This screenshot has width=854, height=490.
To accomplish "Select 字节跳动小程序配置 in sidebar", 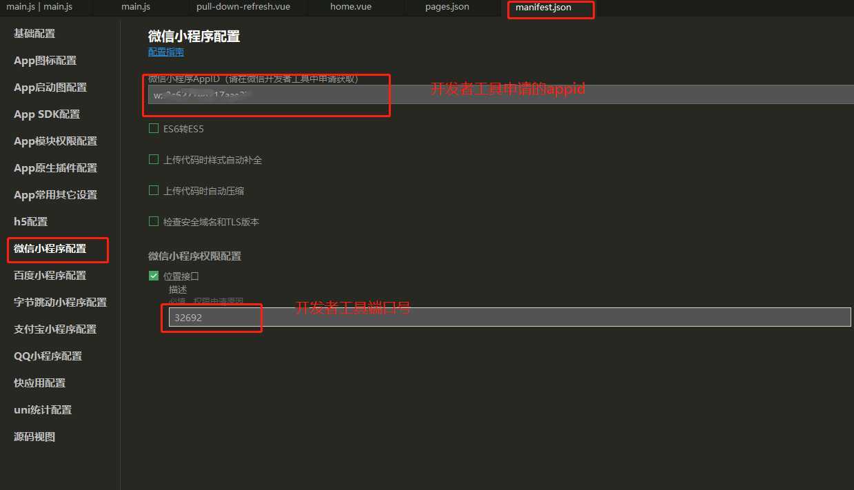I will pos(60,303).
